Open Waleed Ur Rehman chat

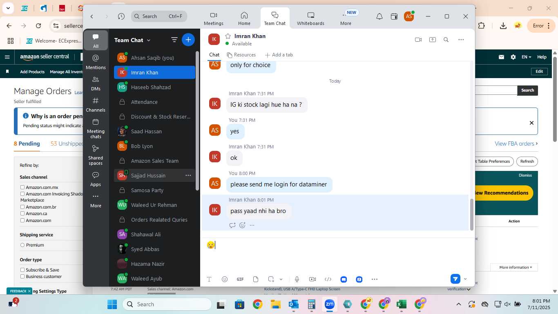(154, 205)
